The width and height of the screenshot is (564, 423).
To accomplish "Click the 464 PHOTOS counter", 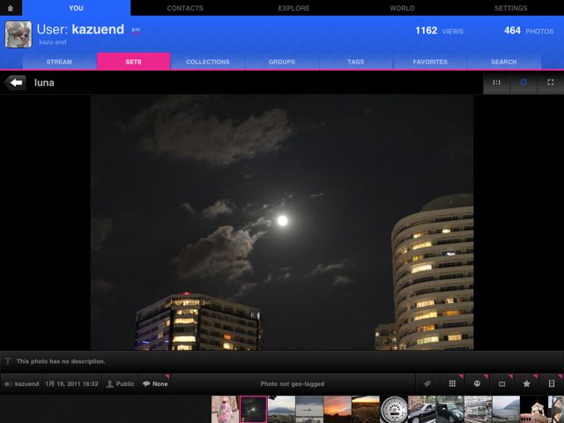I will click(x=529, y=31).
